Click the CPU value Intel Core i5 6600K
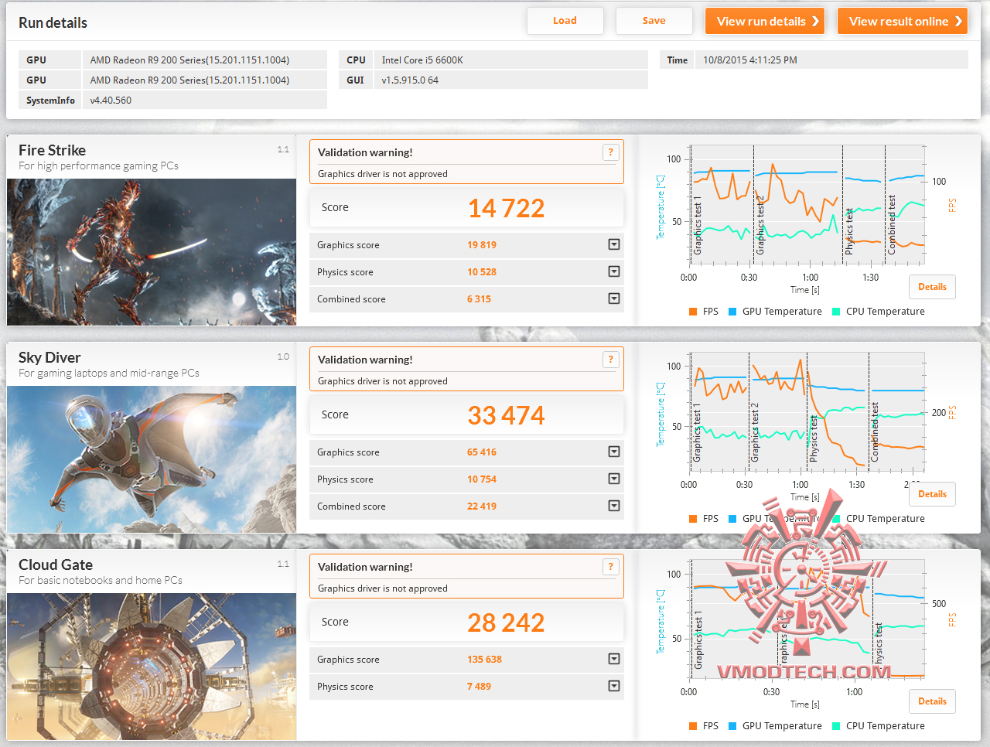The image size is (990, 747). click(422, 60)
